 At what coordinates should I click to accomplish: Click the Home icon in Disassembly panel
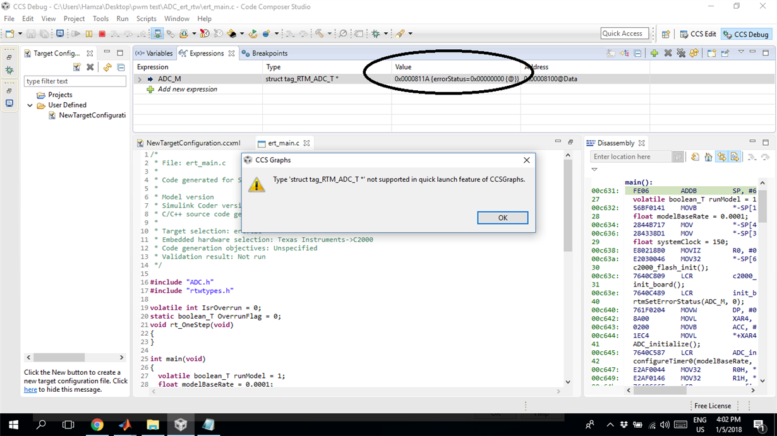coord(708,156)
